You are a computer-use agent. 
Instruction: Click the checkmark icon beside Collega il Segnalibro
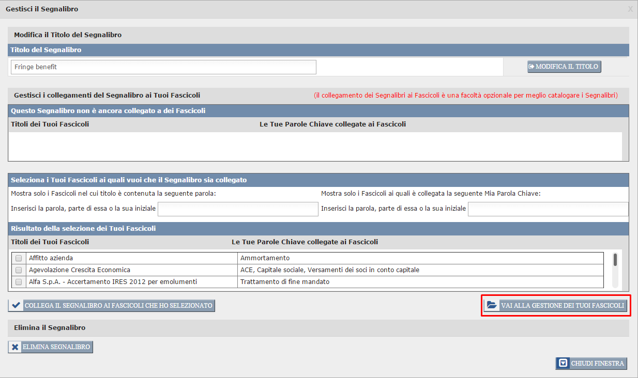[x=16, y=305]
